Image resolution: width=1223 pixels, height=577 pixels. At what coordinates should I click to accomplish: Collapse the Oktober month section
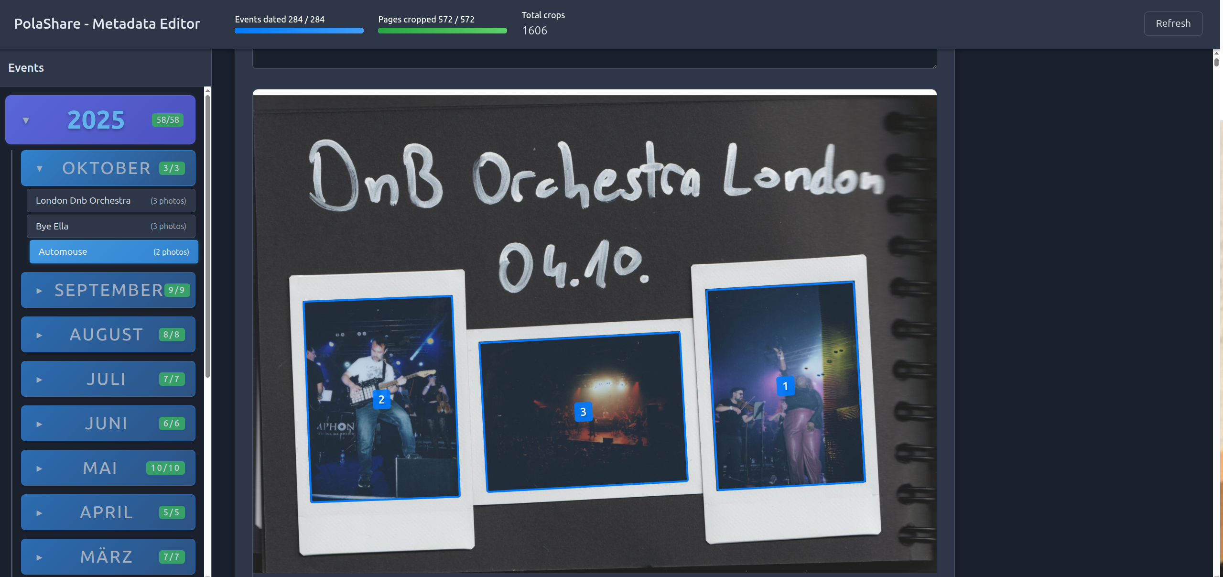39,168
